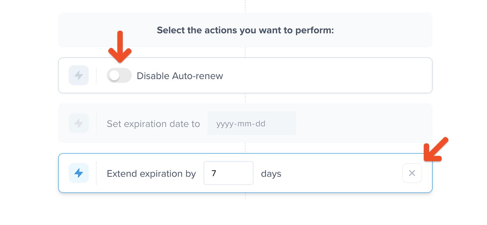487x225 pixels.
Task: Click the lightning icon beside Disable Auto-renew
Action: [78, 75]
